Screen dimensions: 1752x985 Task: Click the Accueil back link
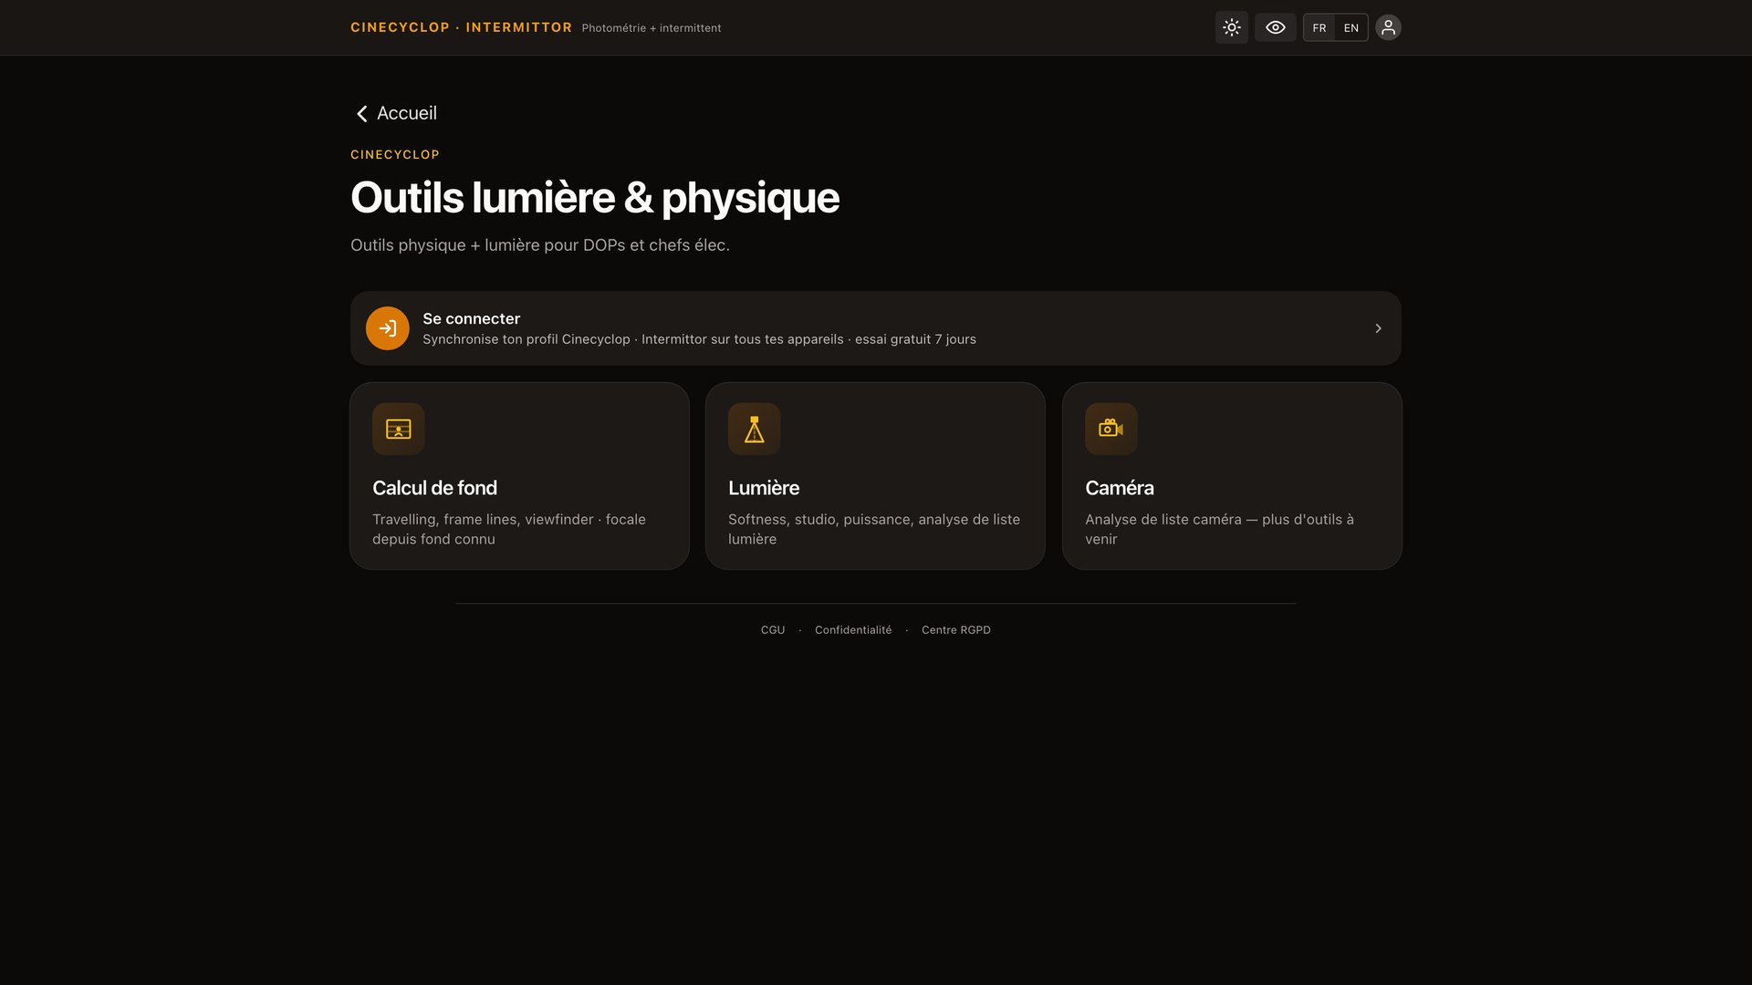[x=395, y=113]
